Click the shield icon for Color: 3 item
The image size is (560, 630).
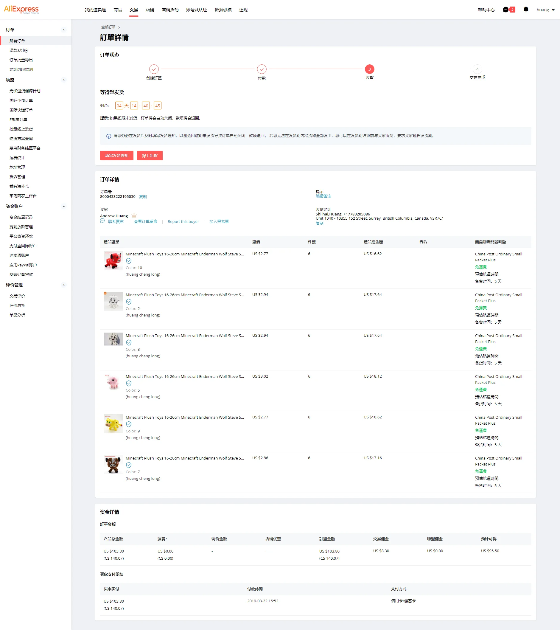(x=129, y=342)
